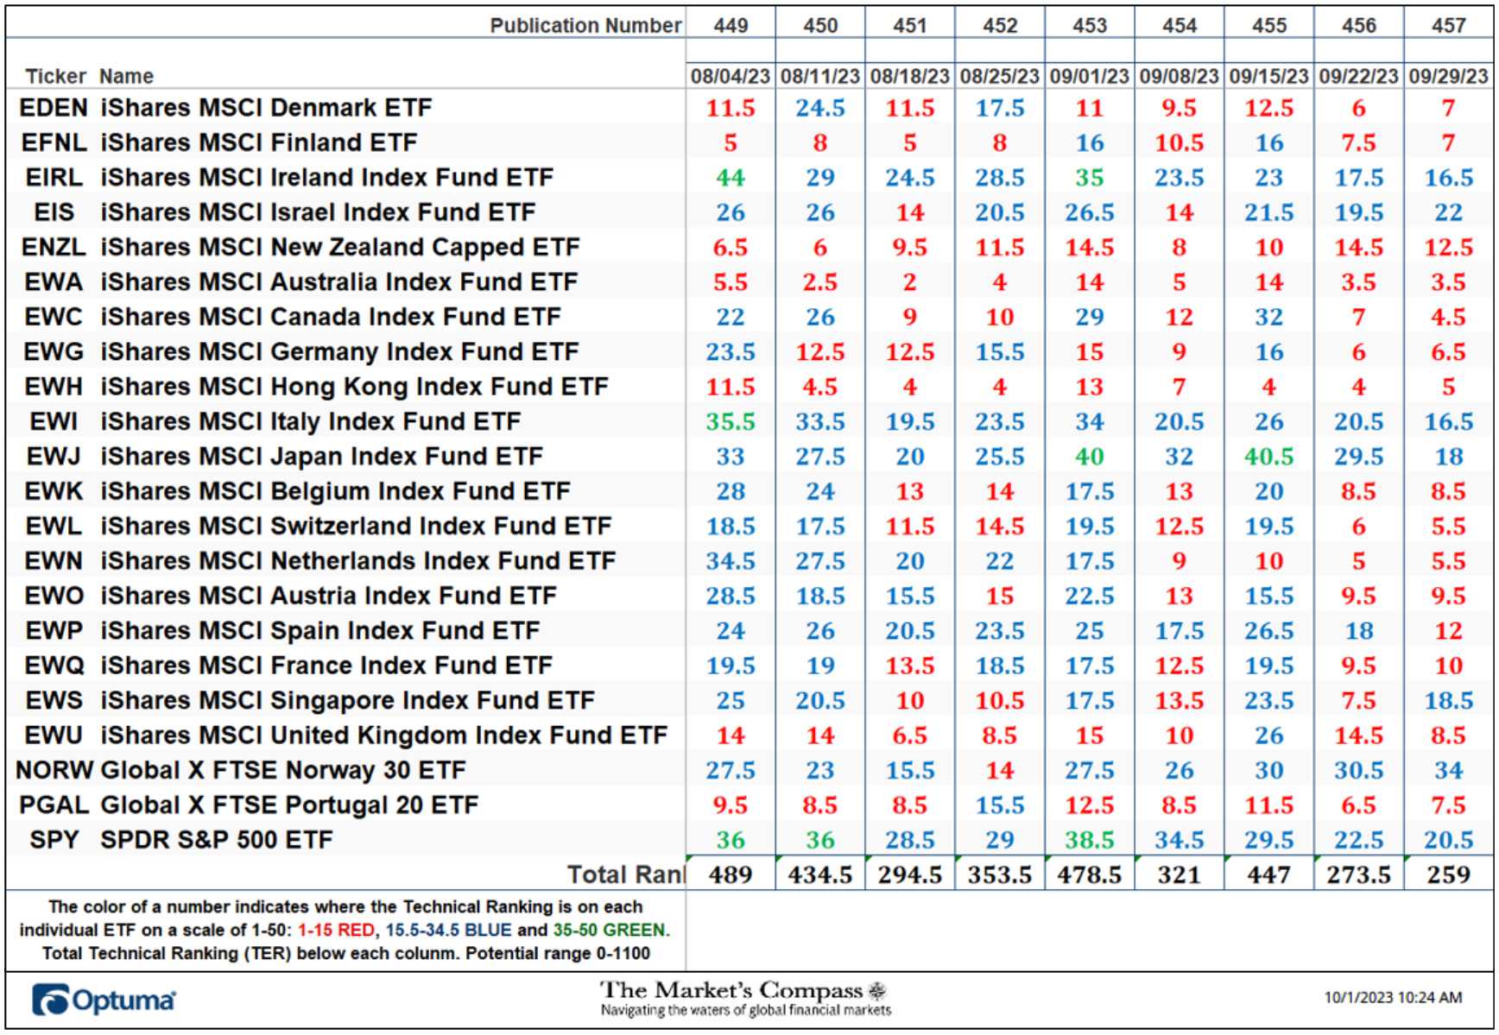Click the EWS ticker
Screen dimensions: 1499x1035
coord(54,700)
